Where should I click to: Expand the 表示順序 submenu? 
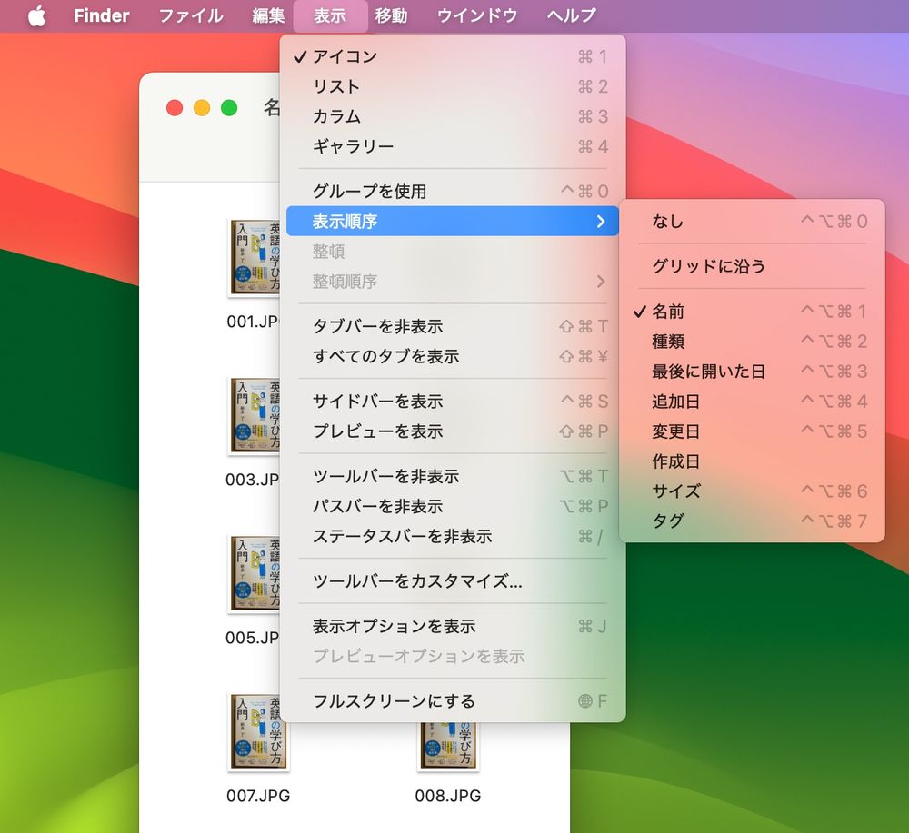[453, 221]
